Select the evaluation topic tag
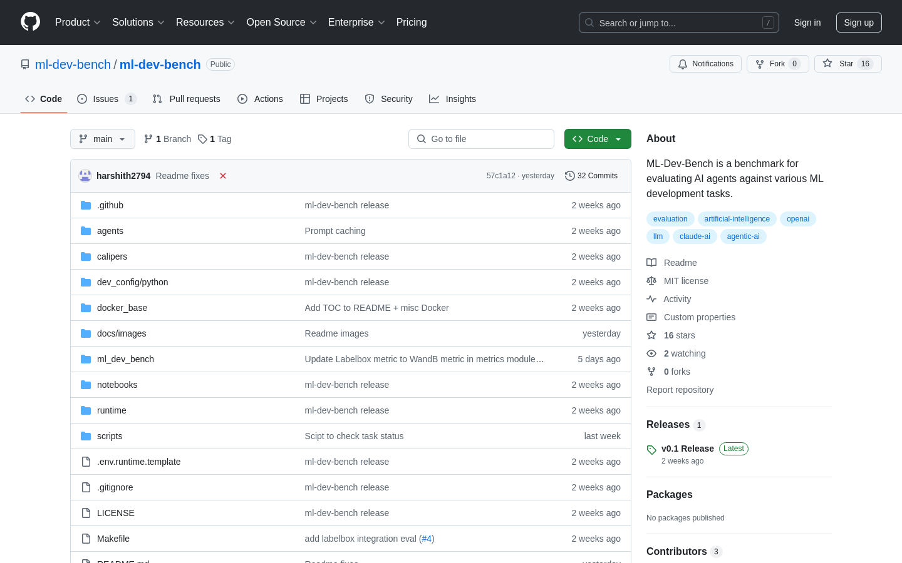902x563 pixels. point(670,219)
